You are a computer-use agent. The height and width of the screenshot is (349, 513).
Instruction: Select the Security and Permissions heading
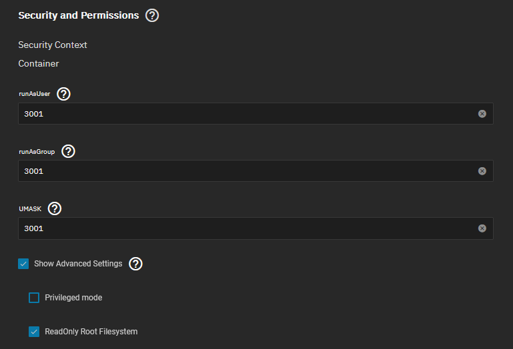point(79,15)
